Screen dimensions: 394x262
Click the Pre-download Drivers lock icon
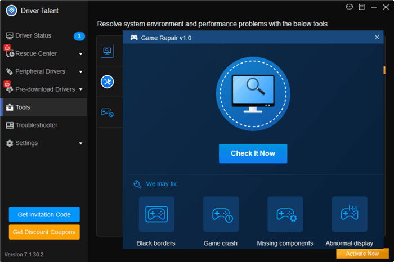tap(7, 84)
